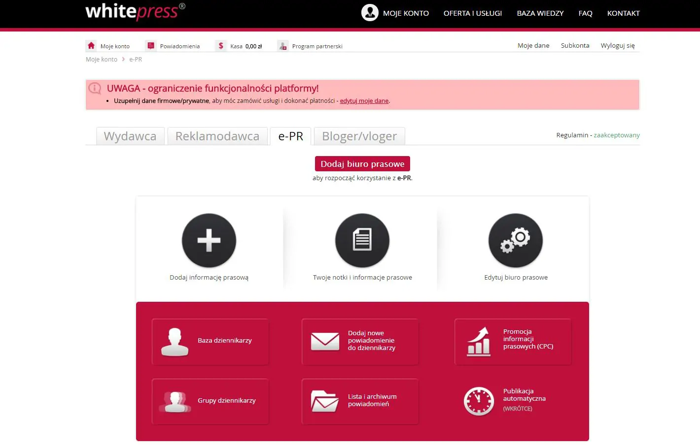Open MOJE KONTO in top navigation

pos(406,13)
